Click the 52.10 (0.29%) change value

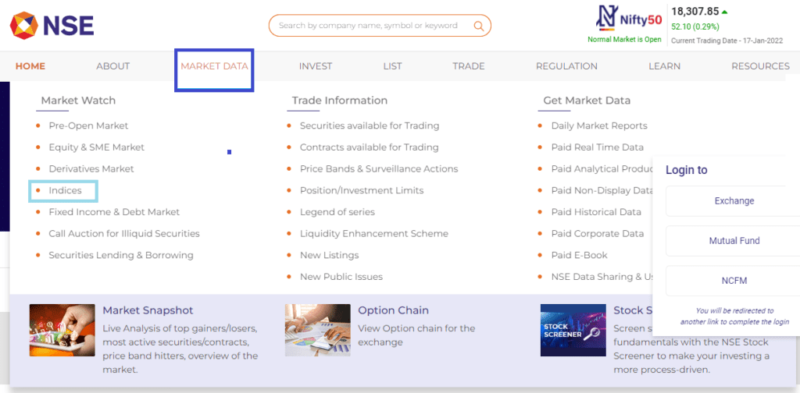coord(695,27)
